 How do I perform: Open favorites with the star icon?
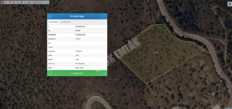click(21, 2)
